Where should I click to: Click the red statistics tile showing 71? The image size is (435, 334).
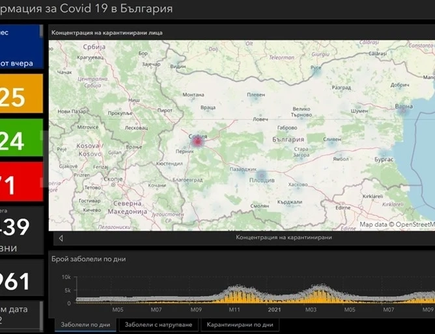21,181
